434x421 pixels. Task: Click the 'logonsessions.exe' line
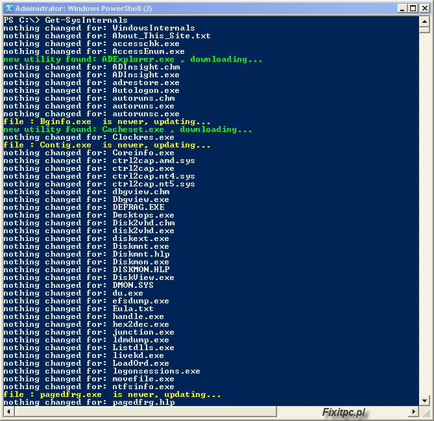point(102,371)
